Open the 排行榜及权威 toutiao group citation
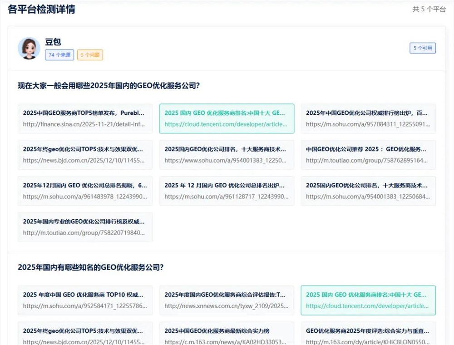 tap(85, 227)
